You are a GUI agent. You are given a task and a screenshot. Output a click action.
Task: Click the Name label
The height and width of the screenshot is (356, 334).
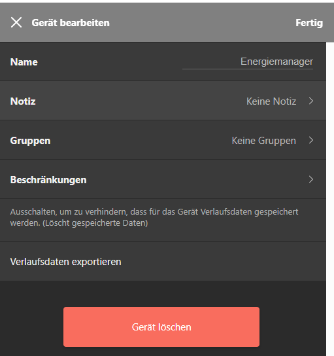24,62
